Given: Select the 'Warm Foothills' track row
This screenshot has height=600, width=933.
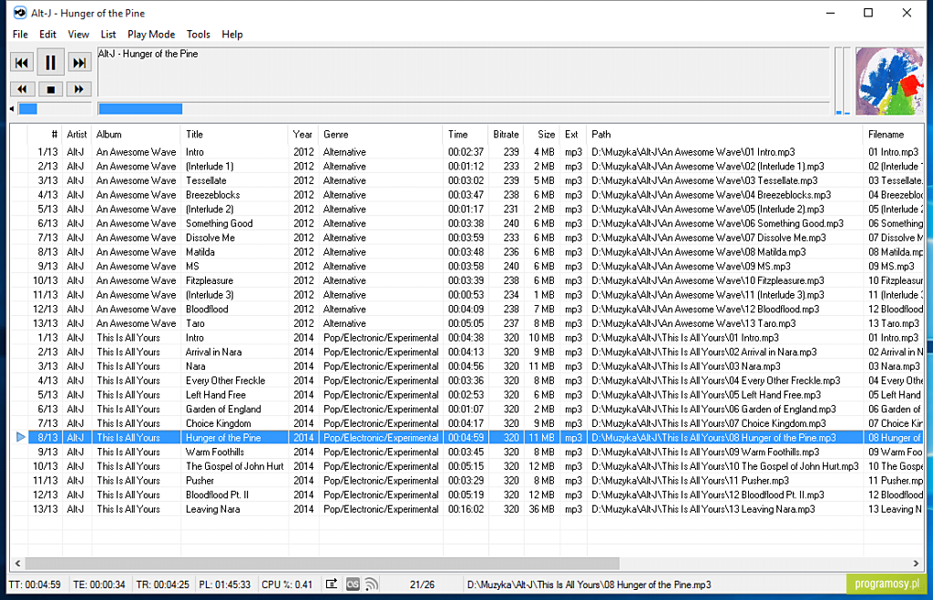Looking at the screenshot, I should (x=466, y=452).
